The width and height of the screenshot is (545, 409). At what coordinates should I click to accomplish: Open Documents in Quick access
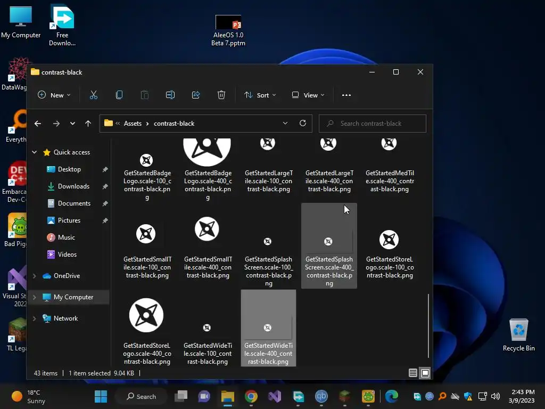pos(74,203)
